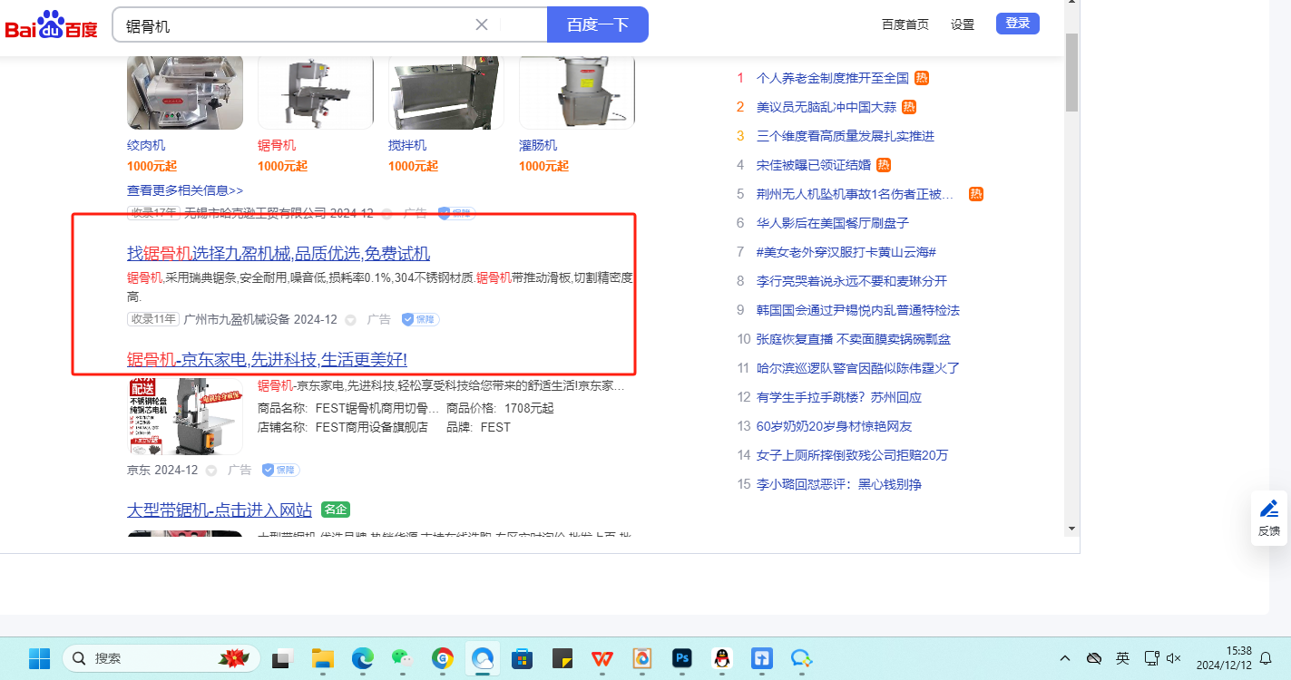This screenshot has height=680, width=1291.
Task: Expand dropdown arrow beside 无锡市哈克逊工贸有限公司
Action: click(386, 214)
